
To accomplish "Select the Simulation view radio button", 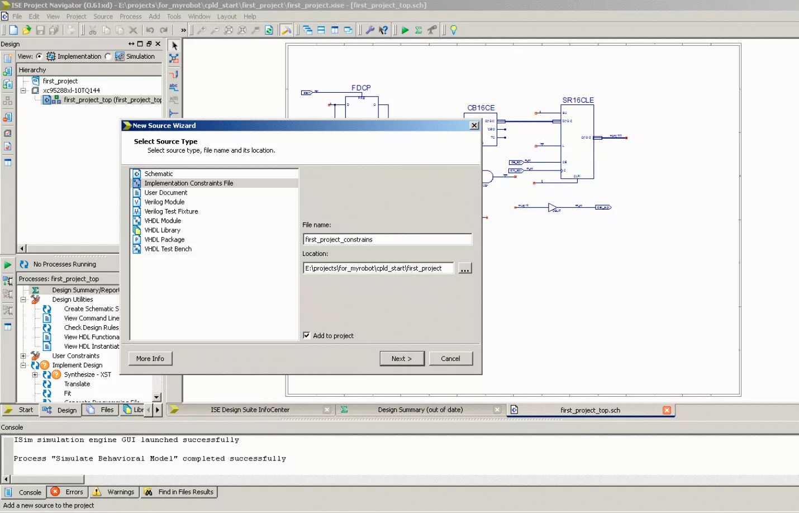I will [x=108, y=56].
